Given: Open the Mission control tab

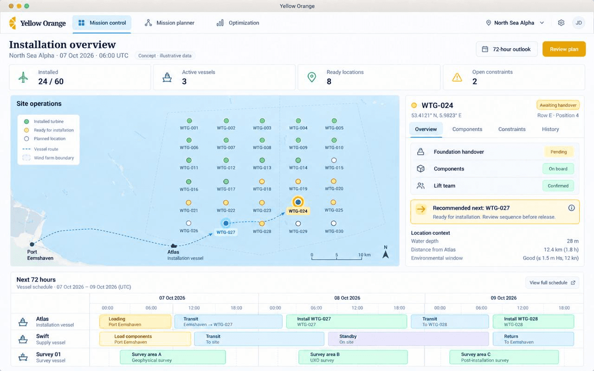Looking at the screenshot, I should tap(102, 23).
